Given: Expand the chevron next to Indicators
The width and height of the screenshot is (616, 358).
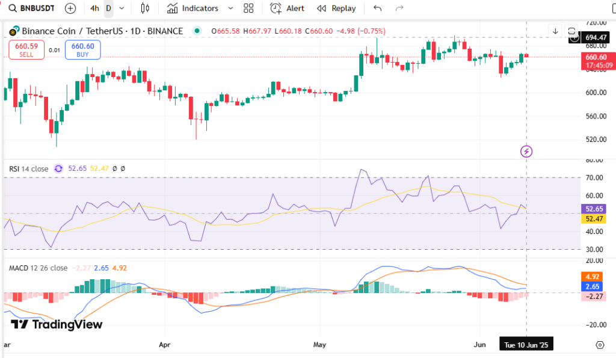Looking at the screenshot, I should [230, 8].
